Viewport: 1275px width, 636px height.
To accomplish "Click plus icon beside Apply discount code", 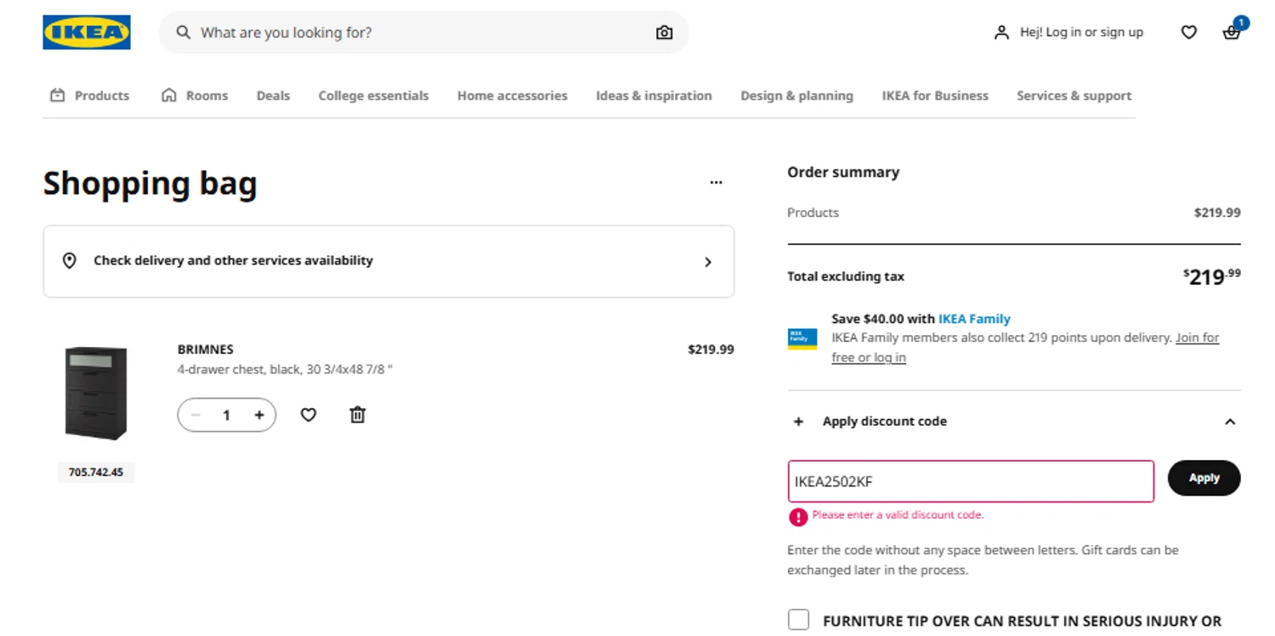I will coord(798,422).
